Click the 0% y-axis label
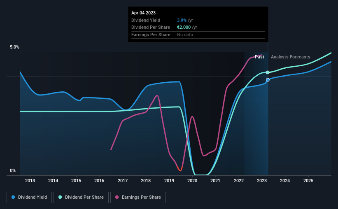 13,170
